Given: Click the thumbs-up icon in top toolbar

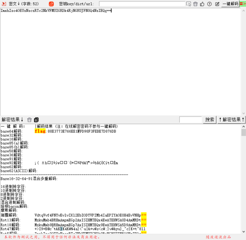Looking at the screenshot, I should click(202, 4).
